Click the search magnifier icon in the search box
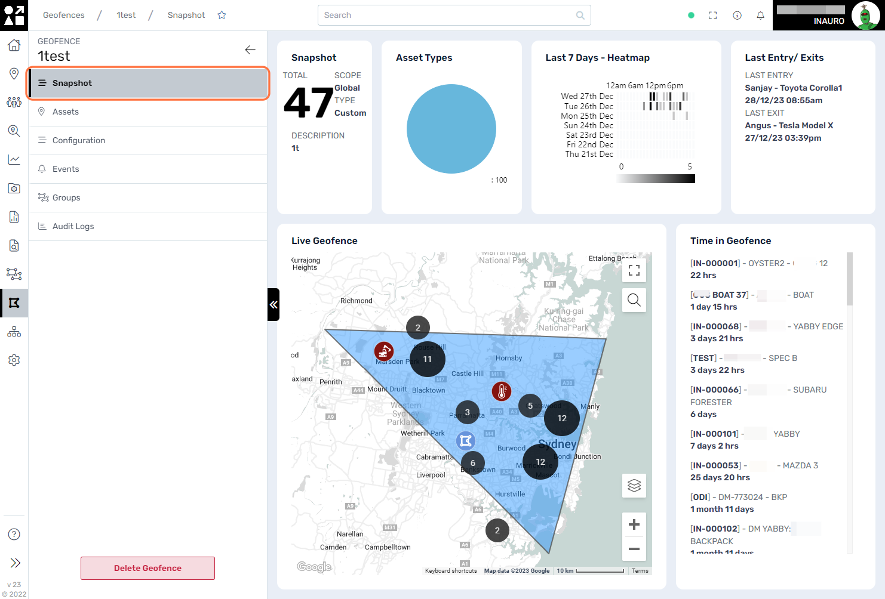The height and width of the screenshot is (599, 885). point(580,15)
